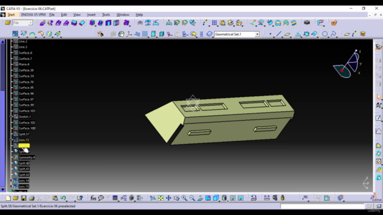Click the Paste icon
The width and height of the screenshot is (383, 215).
pyautogui.click(x=55, y=198)
